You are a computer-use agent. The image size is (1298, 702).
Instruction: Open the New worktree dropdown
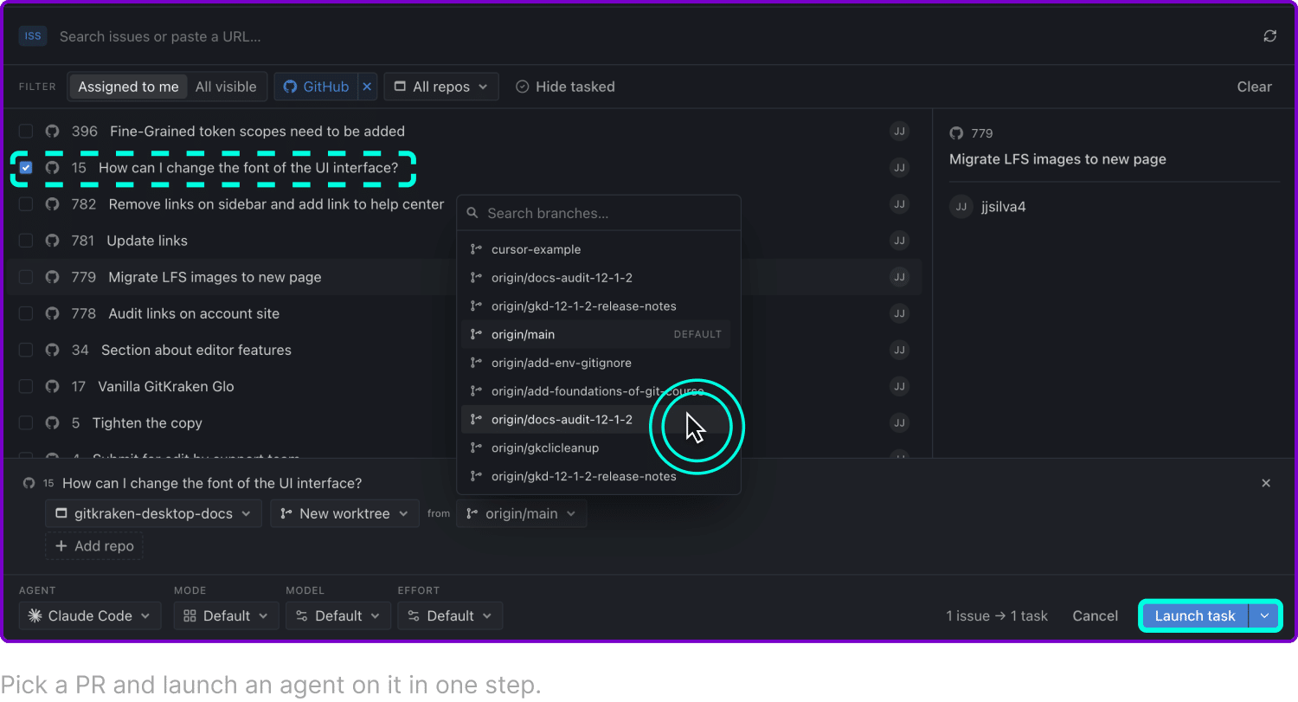tap(344, 513)
